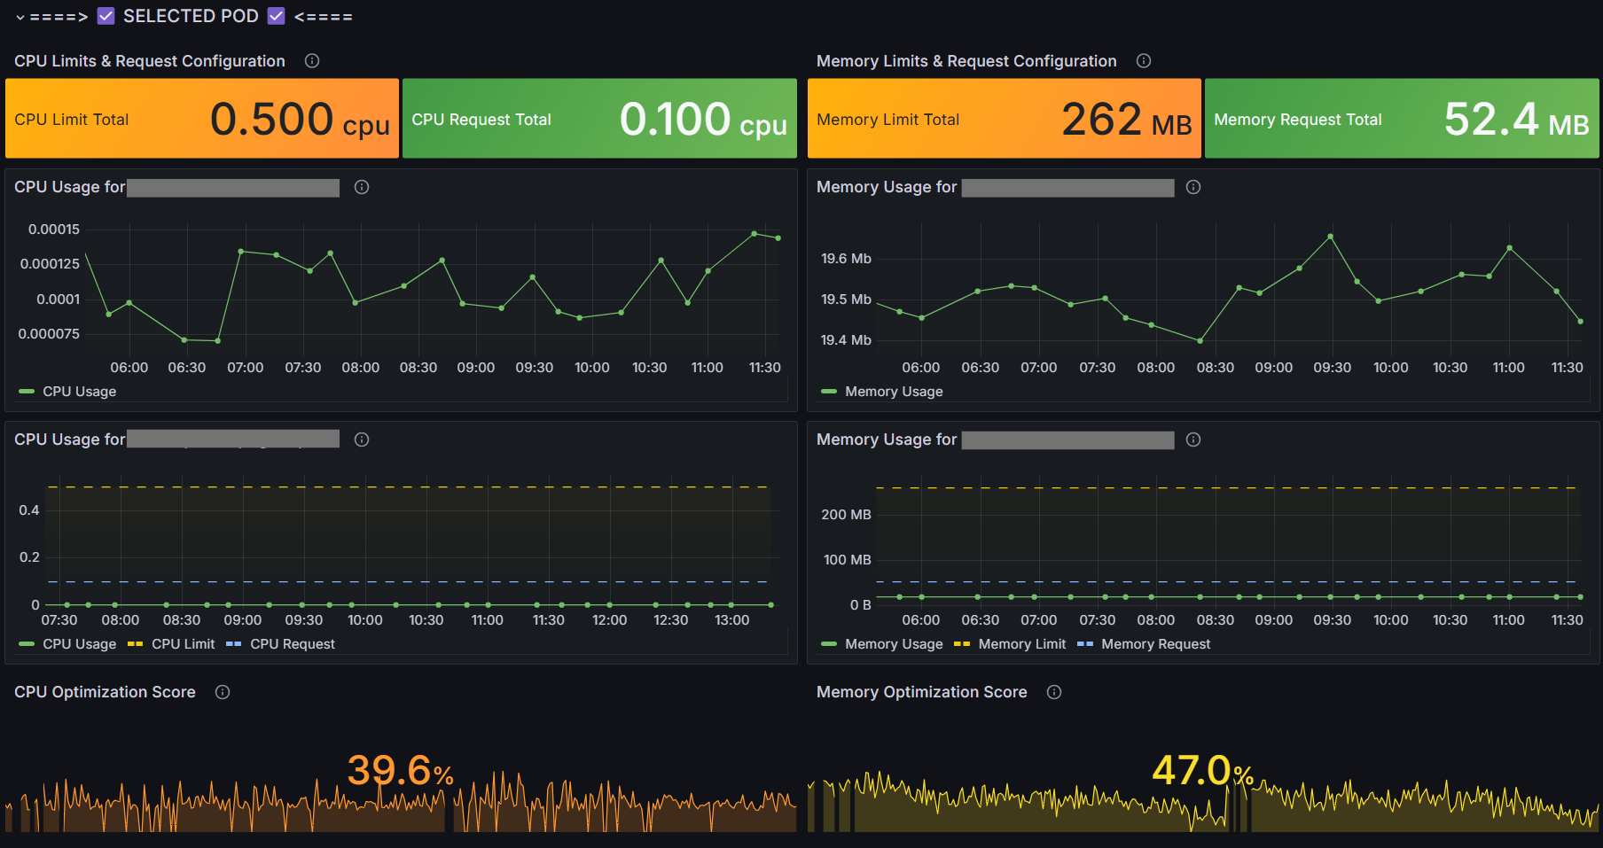Click the info icon on the first Memory Usage panel
This screenshot has height=848, width=1603.
tap(1194, 187)
